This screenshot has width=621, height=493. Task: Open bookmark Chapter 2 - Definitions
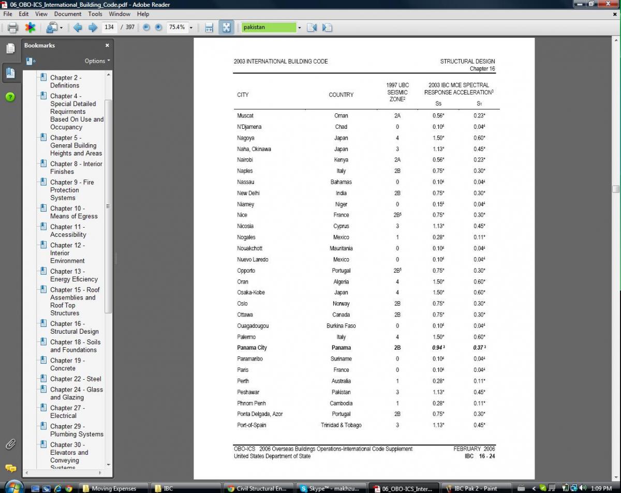(x=65, y=81)
